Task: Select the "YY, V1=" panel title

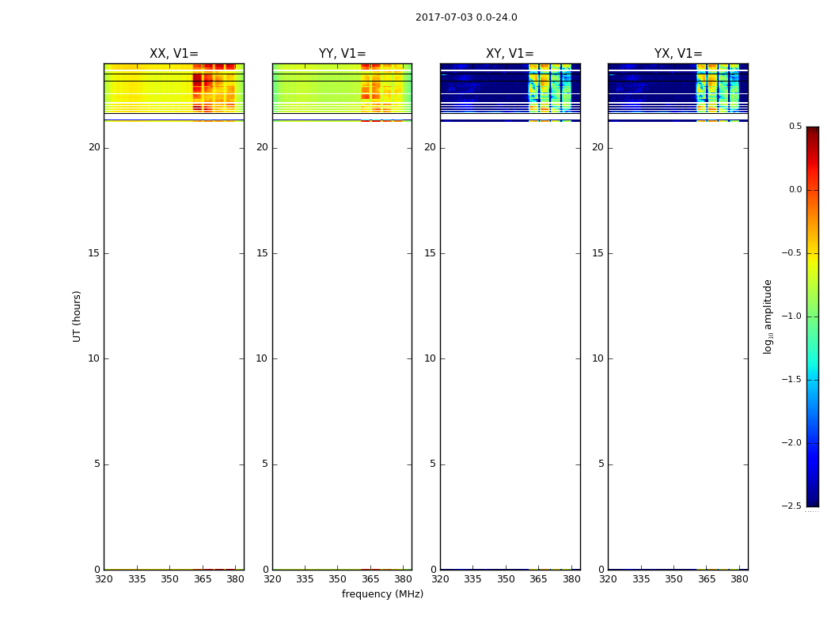Action: pos(342,54)
